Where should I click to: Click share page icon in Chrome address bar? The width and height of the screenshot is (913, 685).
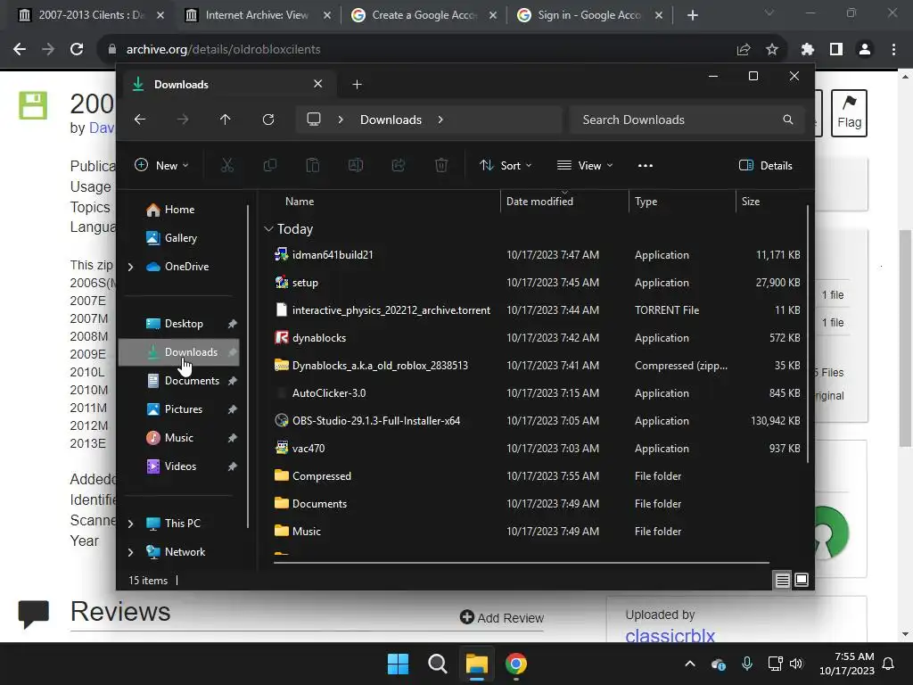point(744,50)
